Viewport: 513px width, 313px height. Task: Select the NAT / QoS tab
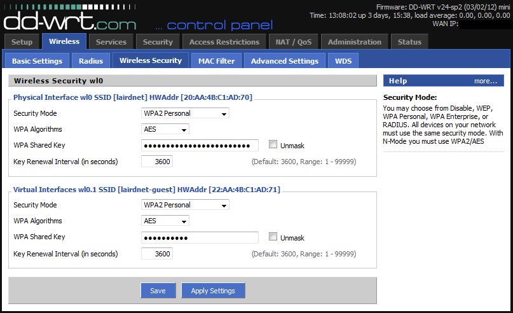(x=292, y=42)
